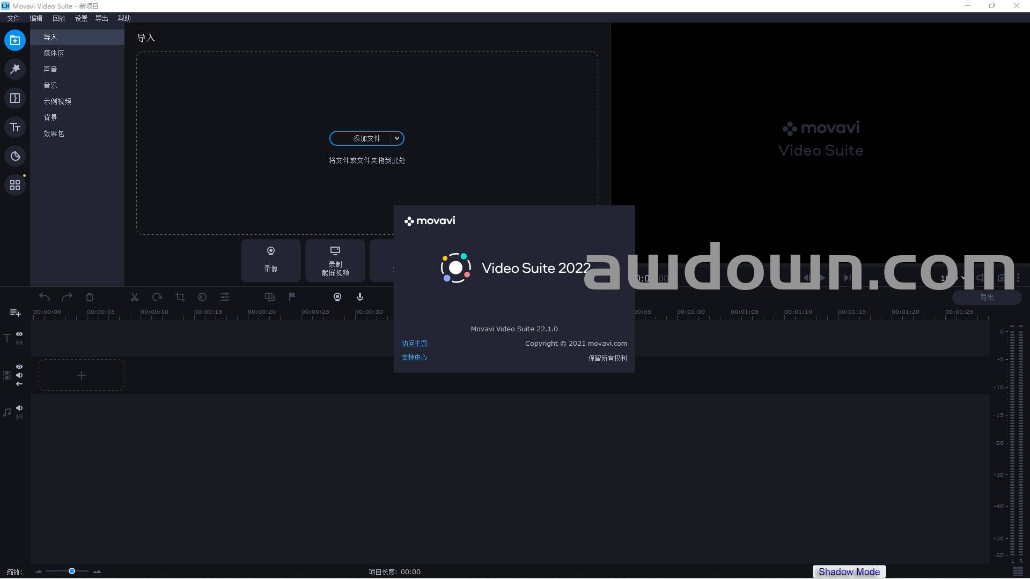Click the timeline zoom slider handle
Viewport: 1030px width, 579px height.
click(x=72, y=571)
